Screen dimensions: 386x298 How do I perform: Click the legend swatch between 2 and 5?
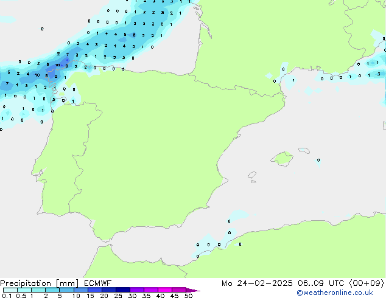pos(52,290)
